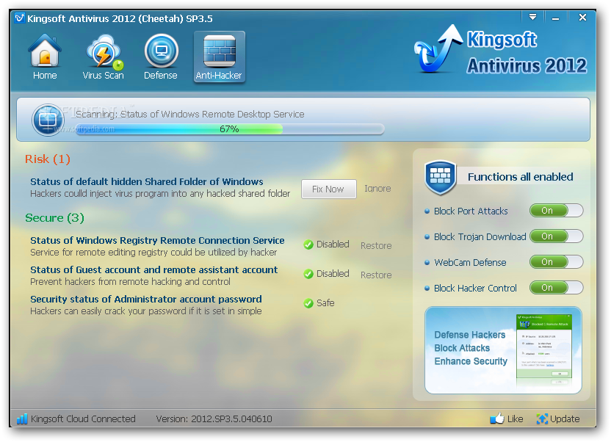The height and width of the screenshot is (442, 611).
Task: Click Fix Now for hidden Shared Folder
Action: click(328, 189)
